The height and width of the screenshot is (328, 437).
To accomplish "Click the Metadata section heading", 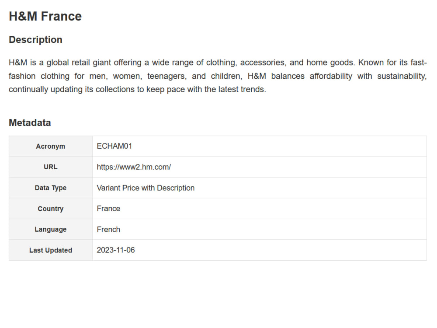I will [30, 123].
